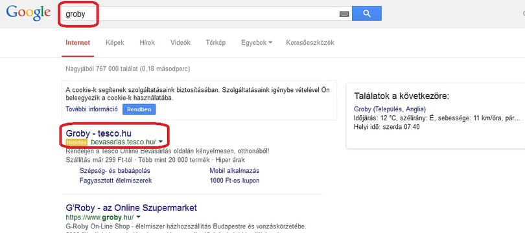Open the Térkép tab
The image size is (525, 233).
point(216,43)
